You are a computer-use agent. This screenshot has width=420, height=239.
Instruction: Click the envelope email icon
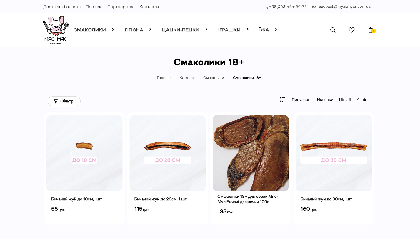[314, 7]
